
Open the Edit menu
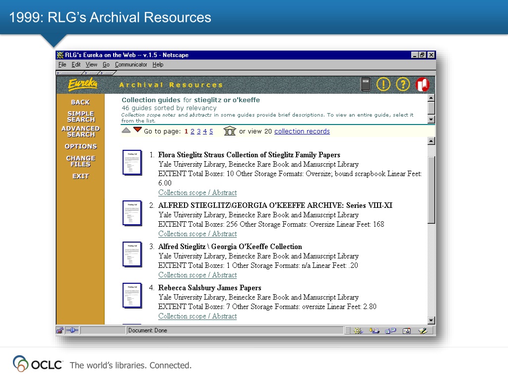tap(76, 64)
